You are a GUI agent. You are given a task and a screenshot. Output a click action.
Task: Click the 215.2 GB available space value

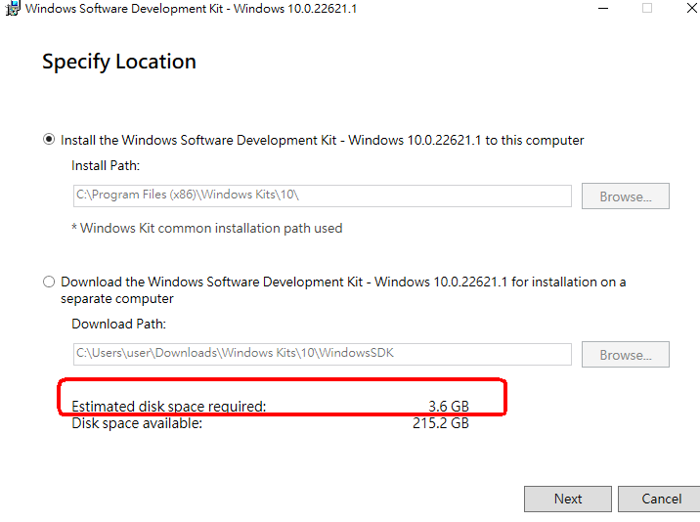pyautogui.click(x=441, y=423)
